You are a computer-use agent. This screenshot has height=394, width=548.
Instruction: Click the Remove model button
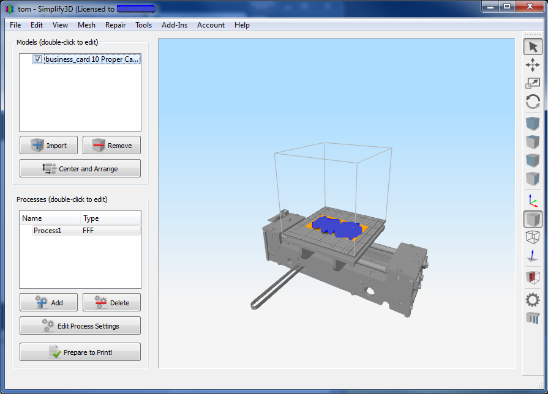click(x=111, y=146)
